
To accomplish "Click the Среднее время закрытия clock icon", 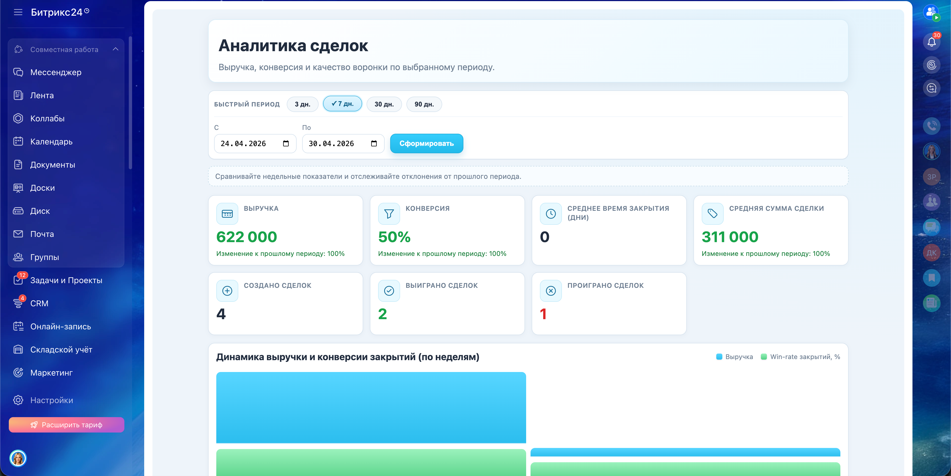I will (550, 214).
